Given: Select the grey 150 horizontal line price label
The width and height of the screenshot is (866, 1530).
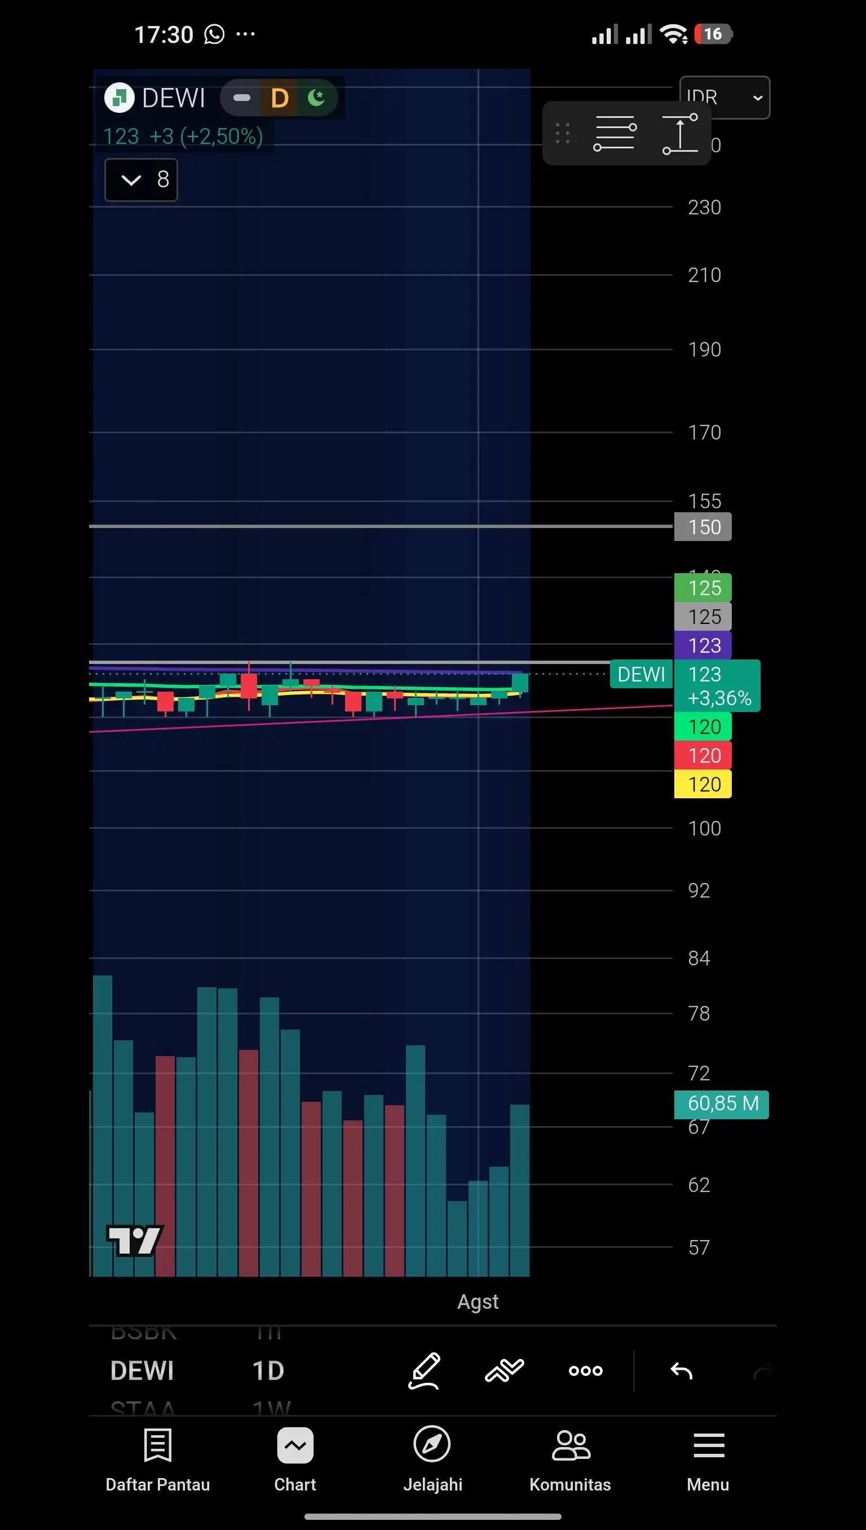Looking at the screenshot, I should pos(702,527).
